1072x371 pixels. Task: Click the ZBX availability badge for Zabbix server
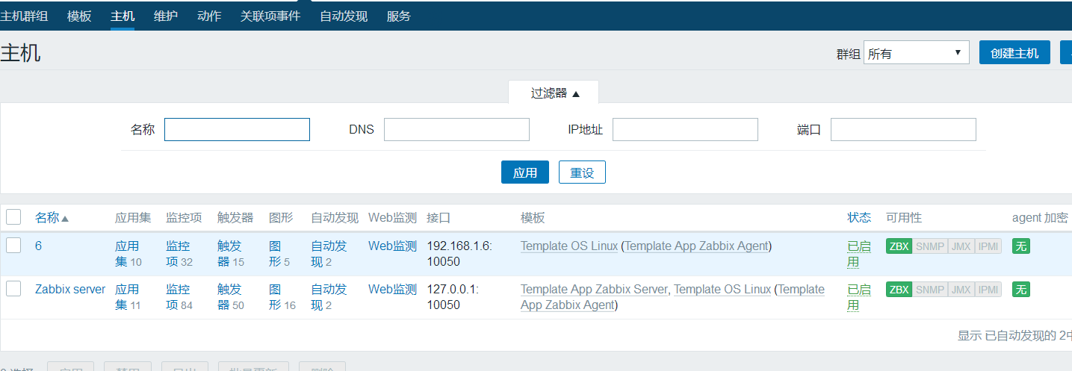(x=899, y=290)
